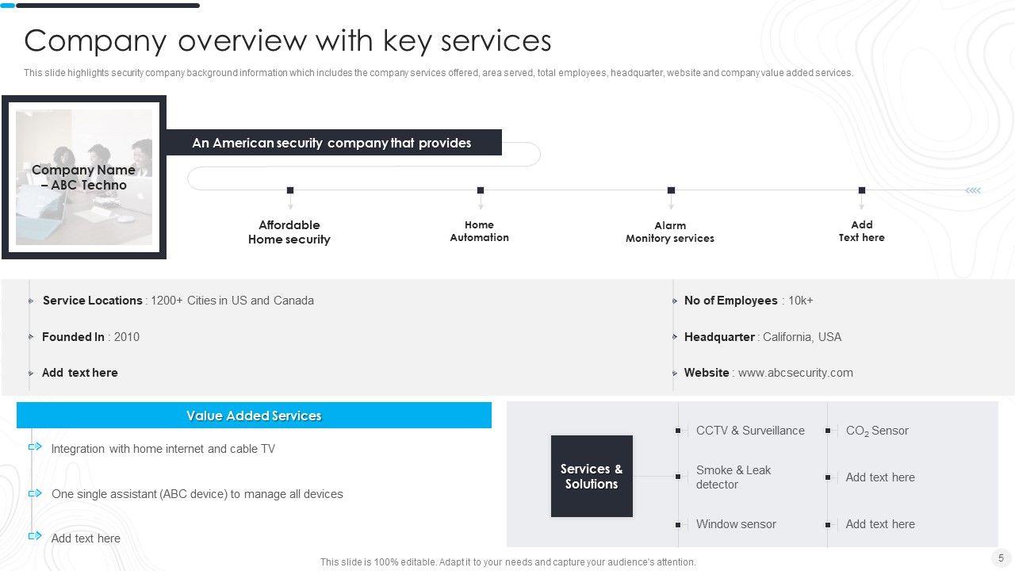Click the timeline marker above Home Automation
Viewport: 1015px width, 571px height.
(481, 190)
